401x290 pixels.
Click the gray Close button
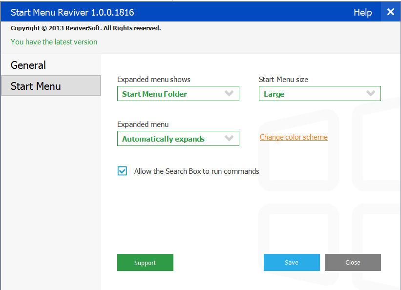(x=353, y=262)
